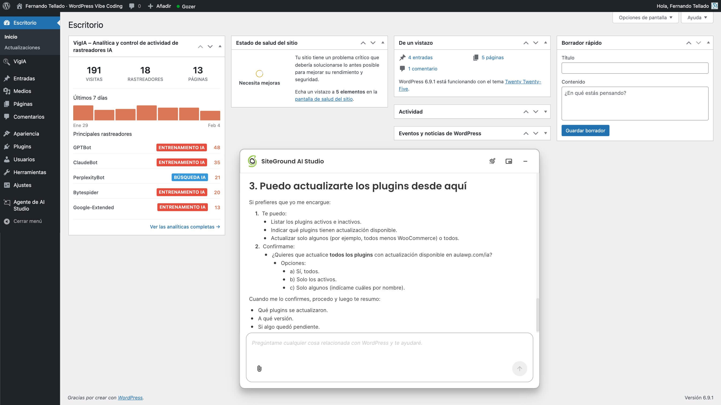Open user avatar next to Hola, Fernando Tellado
The height and width of the screenshot is (405, 721).
tap(715, 6)
